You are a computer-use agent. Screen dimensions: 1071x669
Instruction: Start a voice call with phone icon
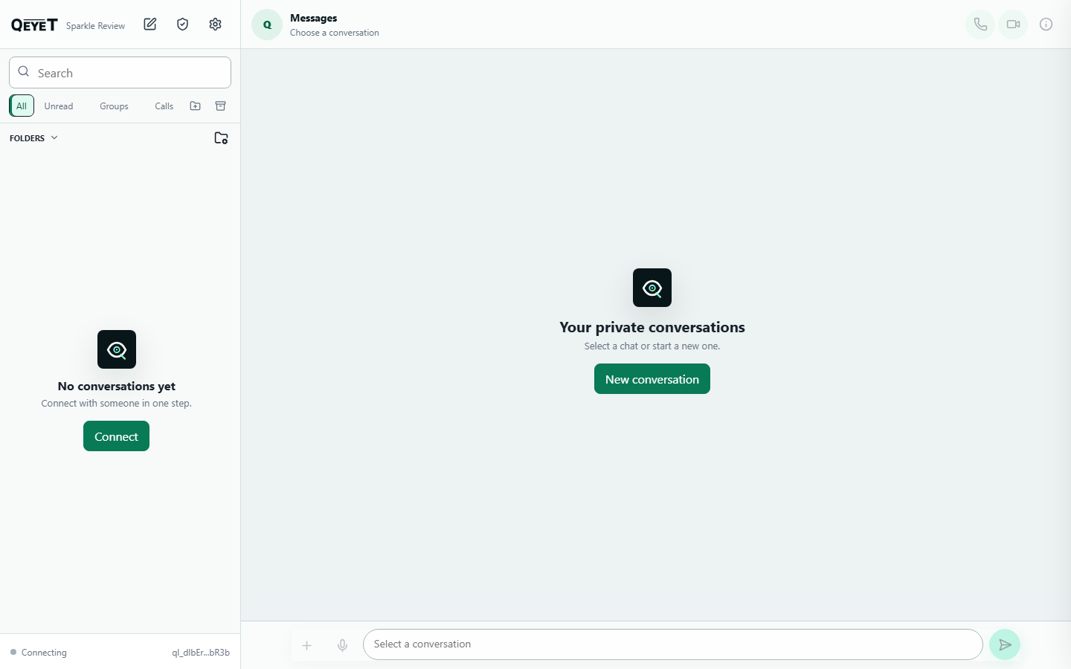click(x=980, y=25)
